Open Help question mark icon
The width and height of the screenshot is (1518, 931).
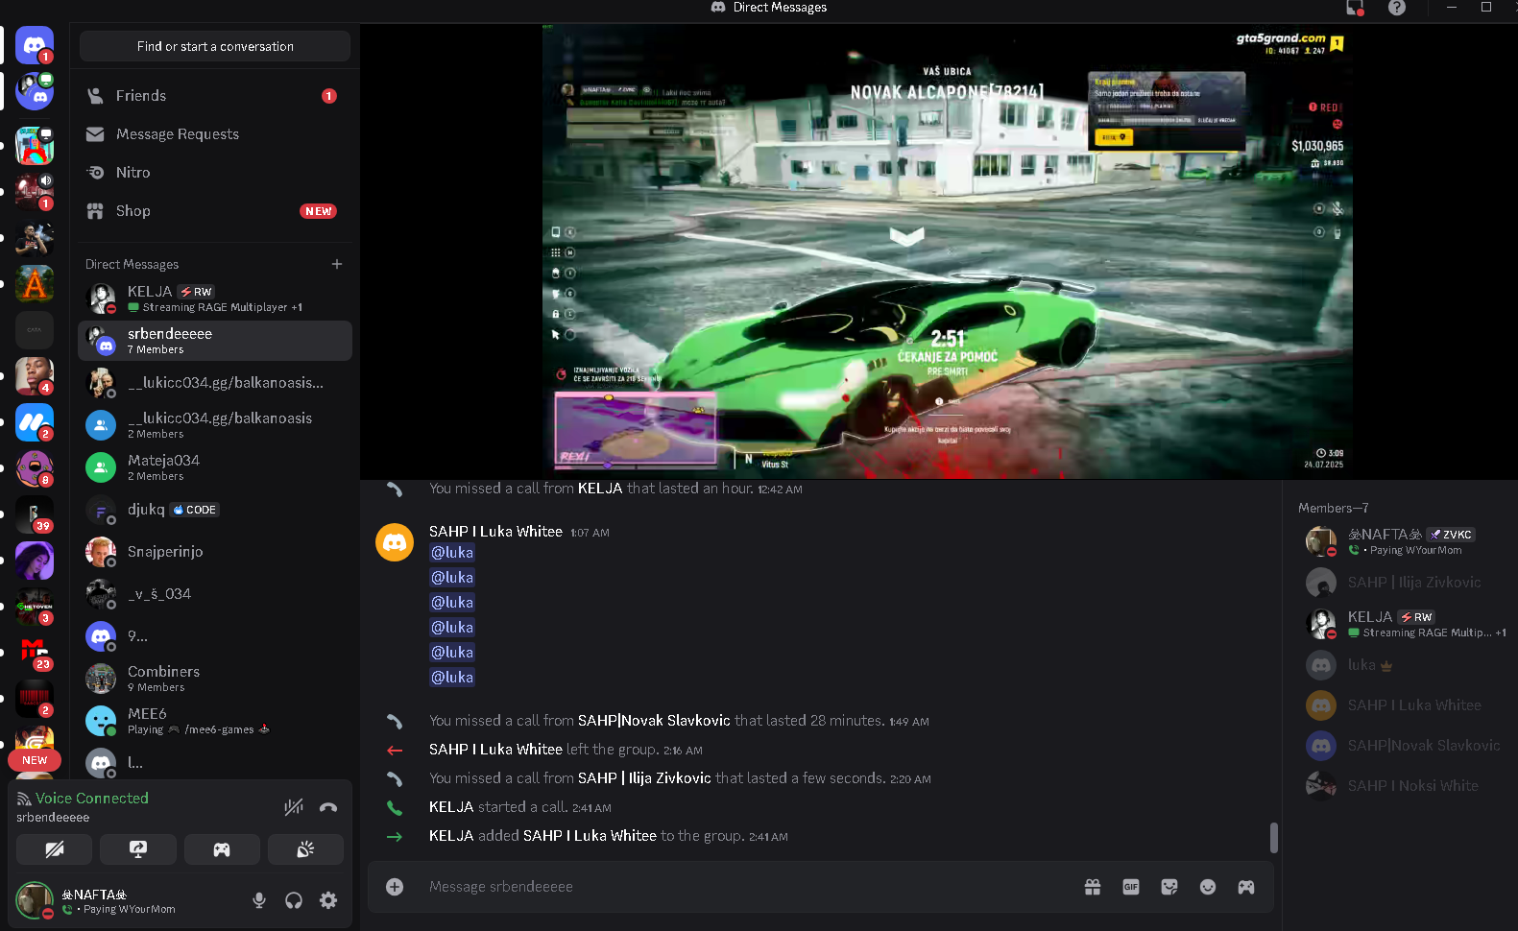click(x=1397, y=8)
